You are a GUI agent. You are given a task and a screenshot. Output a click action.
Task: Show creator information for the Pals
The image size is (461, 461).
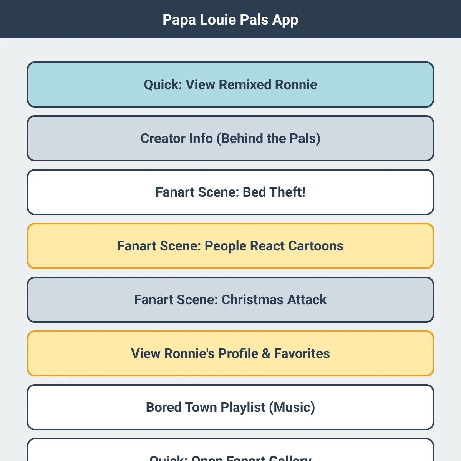coord(230,138)
